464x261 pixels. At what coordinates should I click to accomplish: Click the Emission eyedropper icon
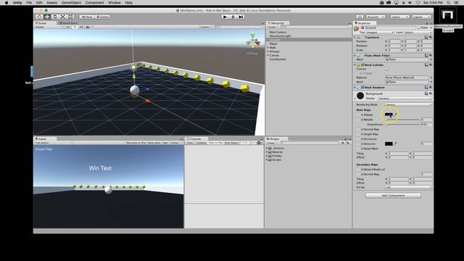(395, 144)
